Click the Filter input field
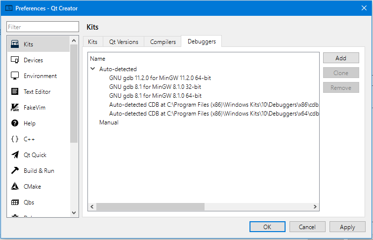Viewport: 373px width, 240px height. (42, 27)
